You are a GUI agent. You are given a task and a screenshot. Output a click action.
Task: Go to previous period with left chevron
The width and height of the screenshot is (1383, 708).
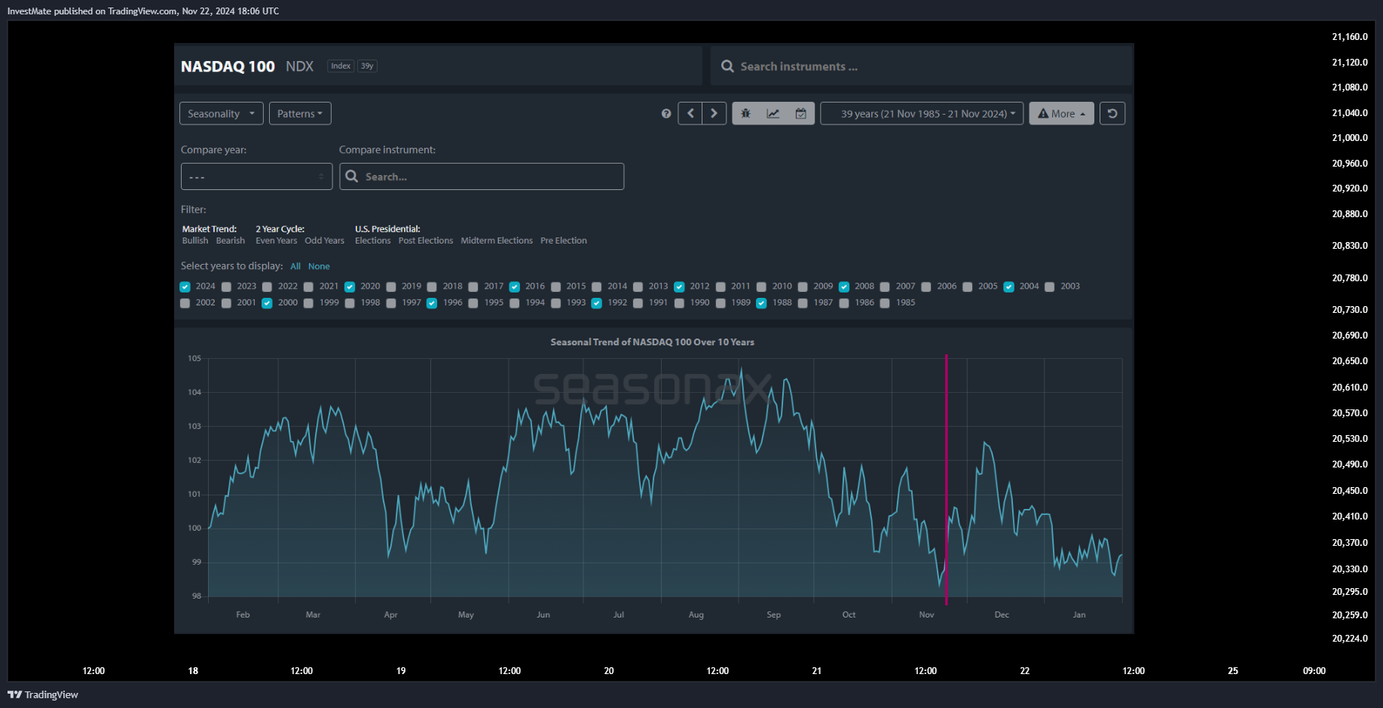click(x=690, y=114)
